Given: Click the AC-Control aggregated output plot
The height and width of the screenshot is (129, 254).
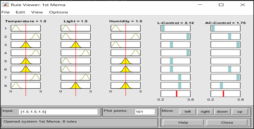Looking at the screenshot, I should click(x=226, y=94).
